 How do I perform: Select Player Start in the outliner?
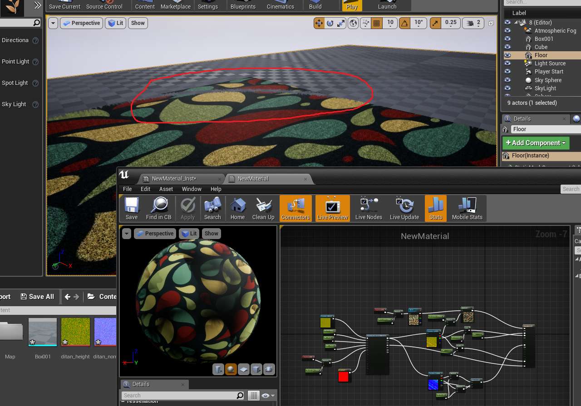tap(548, 72)
